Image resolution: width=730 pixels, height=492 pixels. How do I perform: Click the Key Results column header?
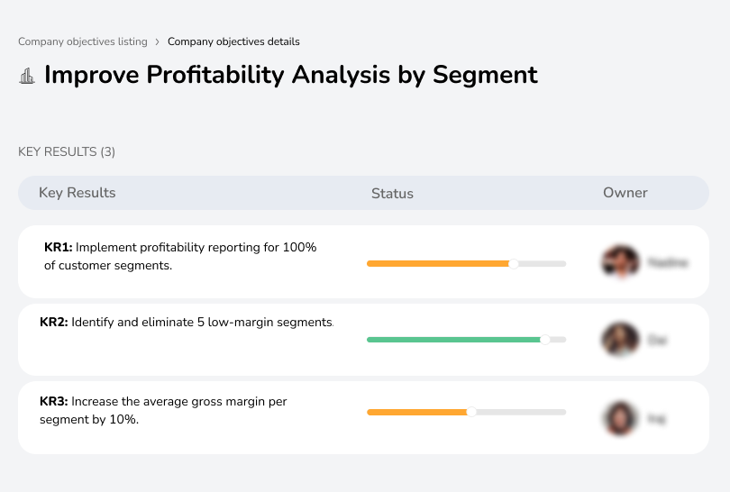78,193
